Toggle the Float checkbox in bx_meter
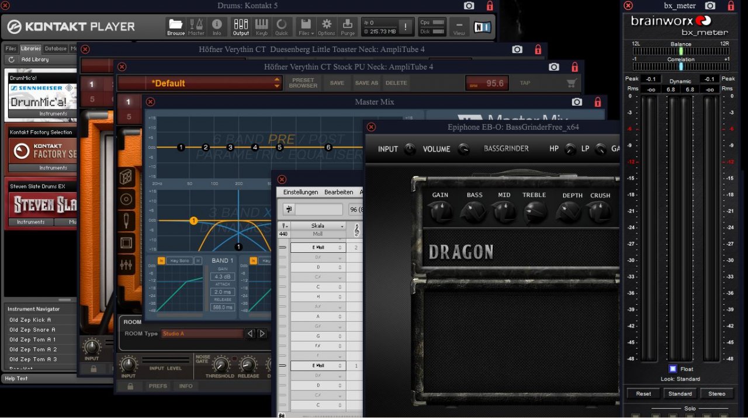 pyautogui.click(x=673, y=369)
